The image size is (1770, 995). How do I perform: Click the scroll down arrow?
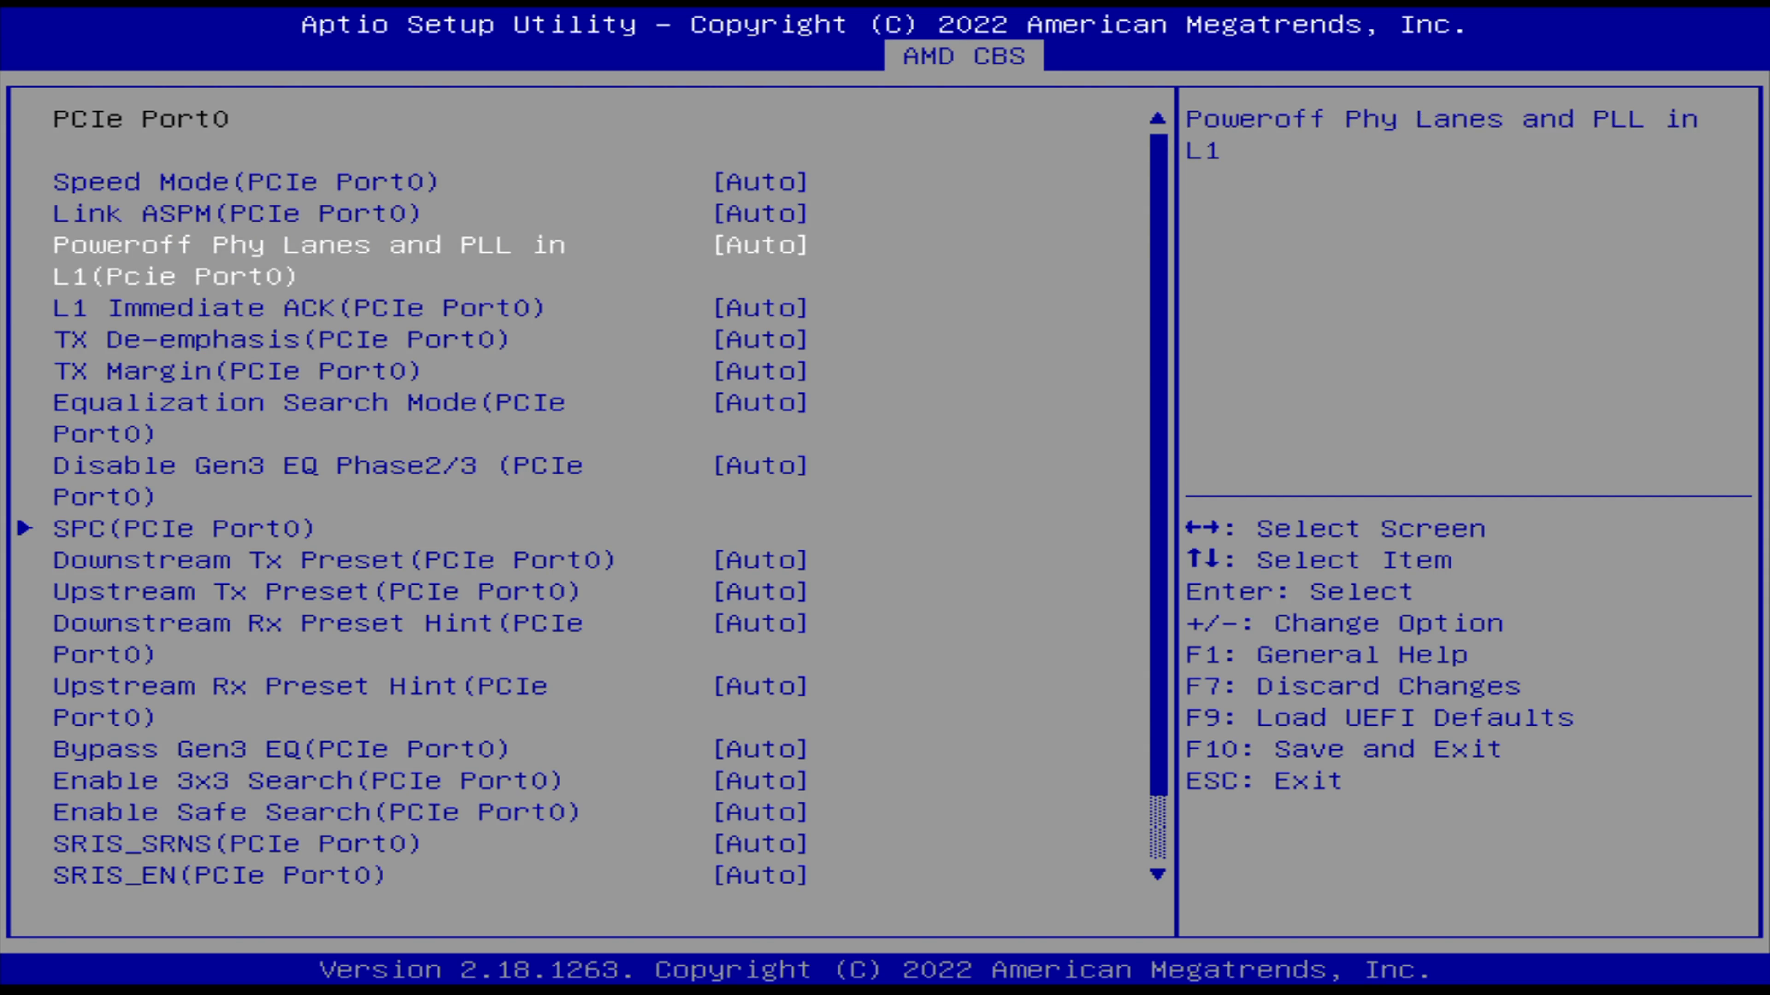click(1158, 874)
